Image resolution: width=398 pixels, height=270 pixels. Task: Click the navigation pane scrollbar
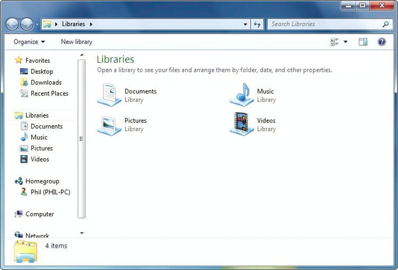[81, 138]
